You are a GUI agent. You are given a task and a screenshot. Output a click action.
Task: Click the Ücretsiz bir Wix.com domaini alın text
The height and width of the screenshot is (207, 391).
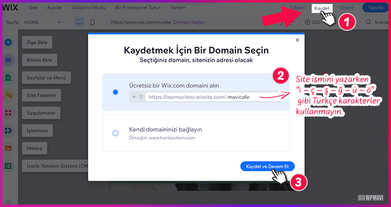pyautogui.click(x=174, y=86)
